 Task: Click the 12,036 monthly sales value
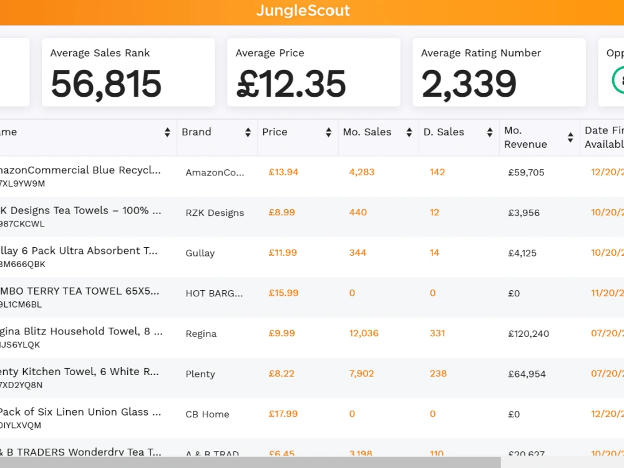point(364,333)
